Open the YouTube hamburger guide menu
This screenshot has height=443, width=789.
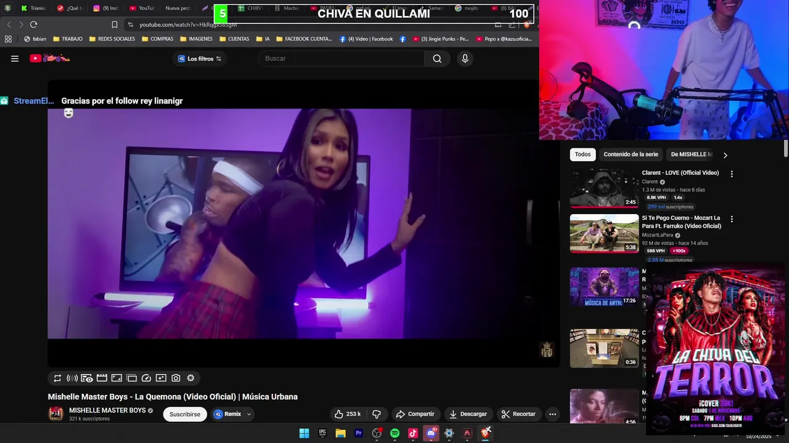[15, 58]
